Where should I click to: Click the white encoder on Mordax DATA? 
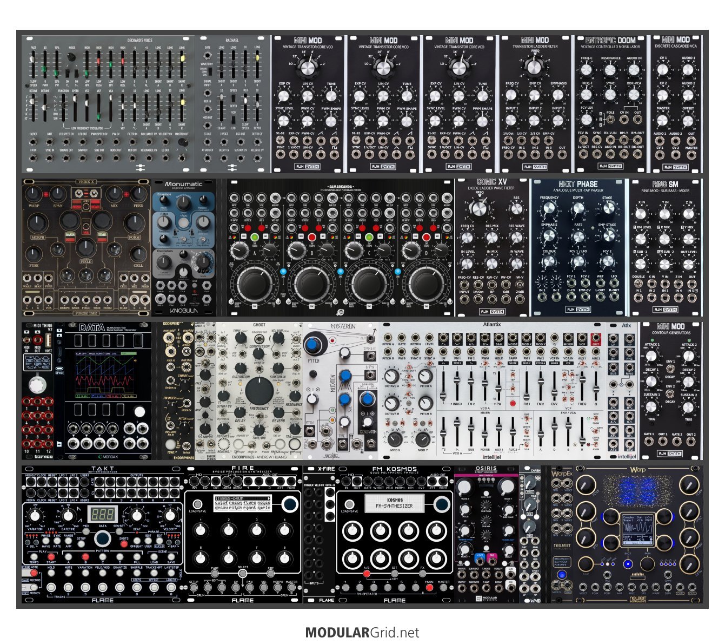click(139, 412)
